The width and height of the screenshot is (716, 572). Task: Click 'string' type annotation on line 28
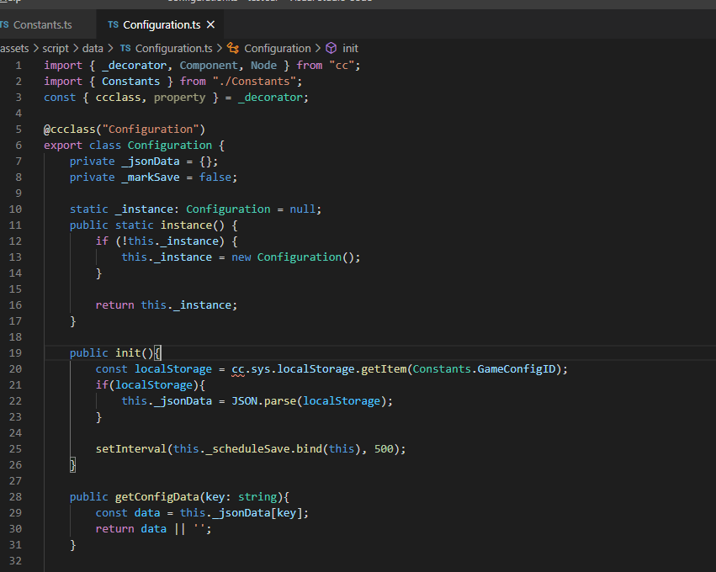point(257,496)
